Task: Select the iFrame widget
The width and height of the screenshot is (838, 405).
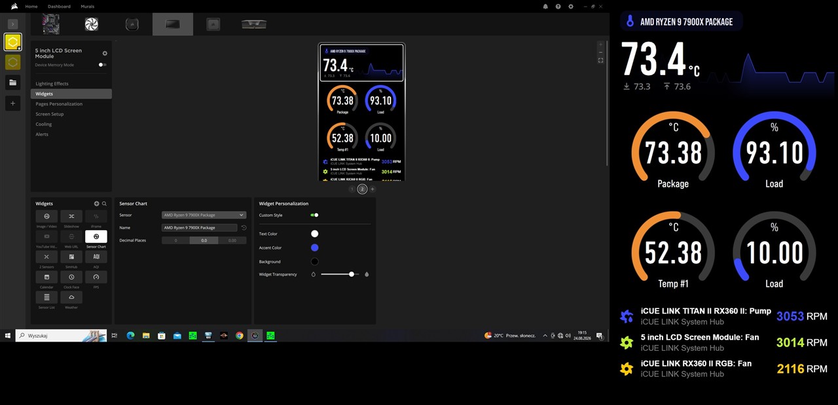Action: pos(96,216)
